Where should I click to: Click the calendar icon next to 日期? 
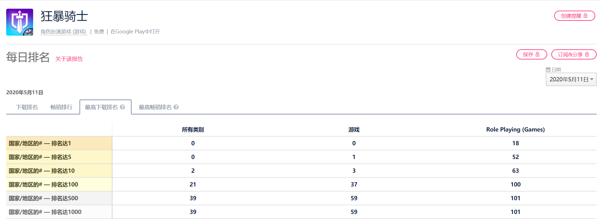[548, 70]
